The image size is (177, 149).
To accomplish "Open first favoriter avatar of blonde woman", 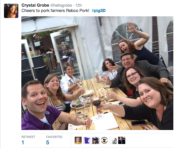I will 78,140.
